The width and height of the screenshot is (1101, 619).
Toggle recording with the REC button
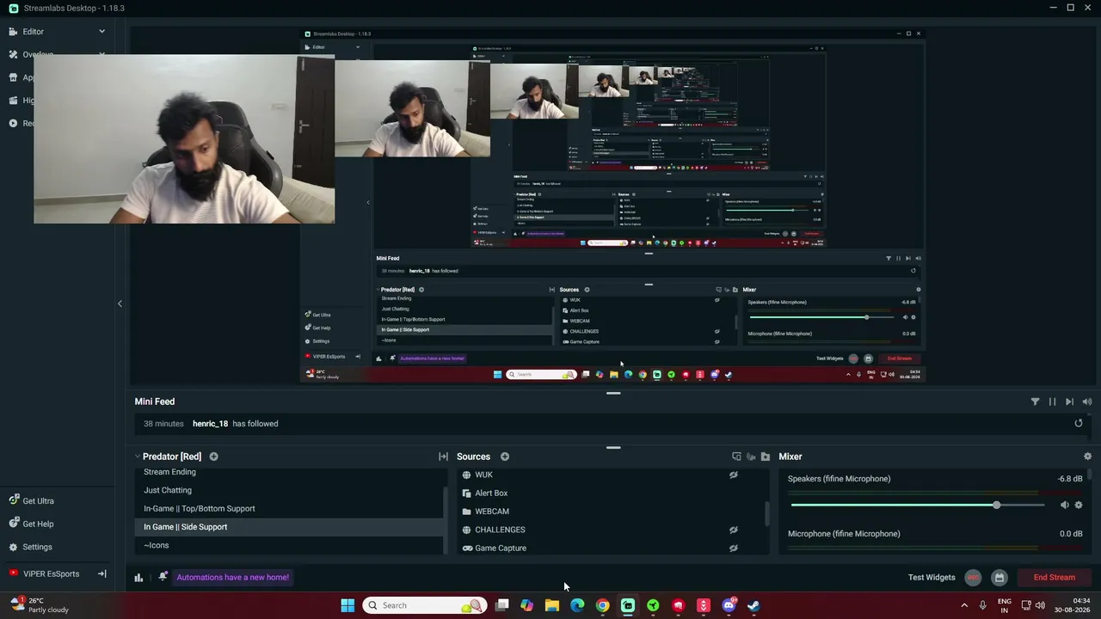coord(973,578)
